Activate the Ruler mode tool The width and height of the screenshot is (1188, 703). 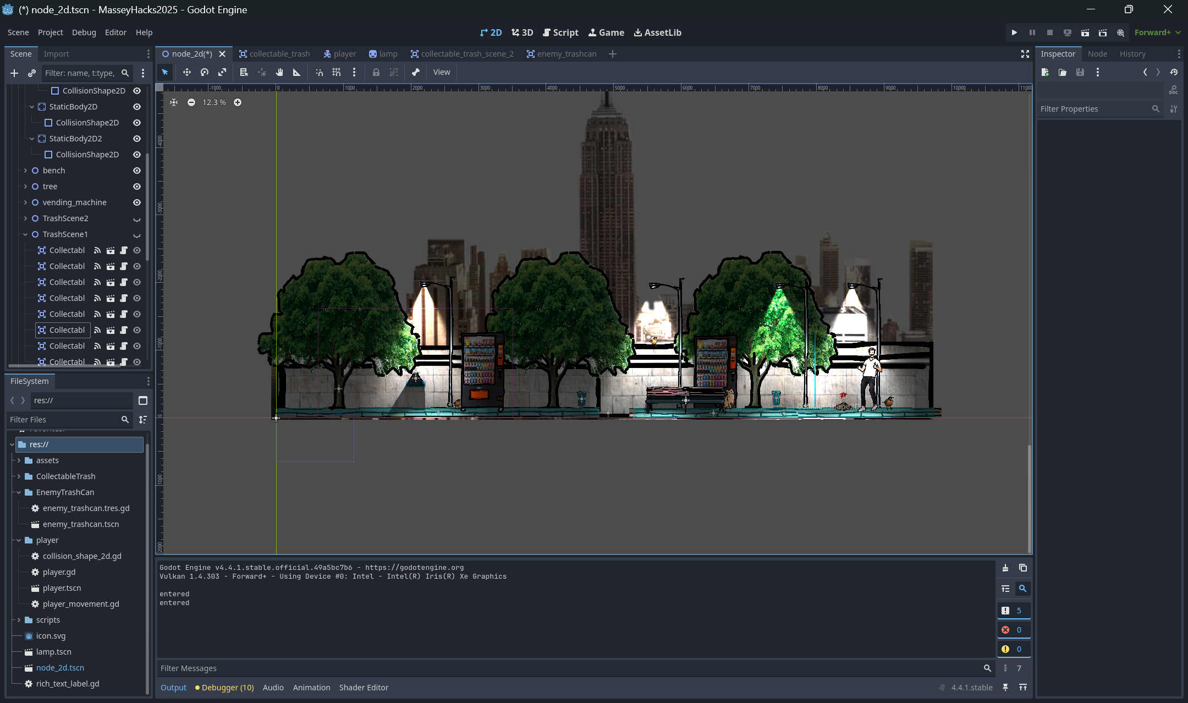coord(297,72)
